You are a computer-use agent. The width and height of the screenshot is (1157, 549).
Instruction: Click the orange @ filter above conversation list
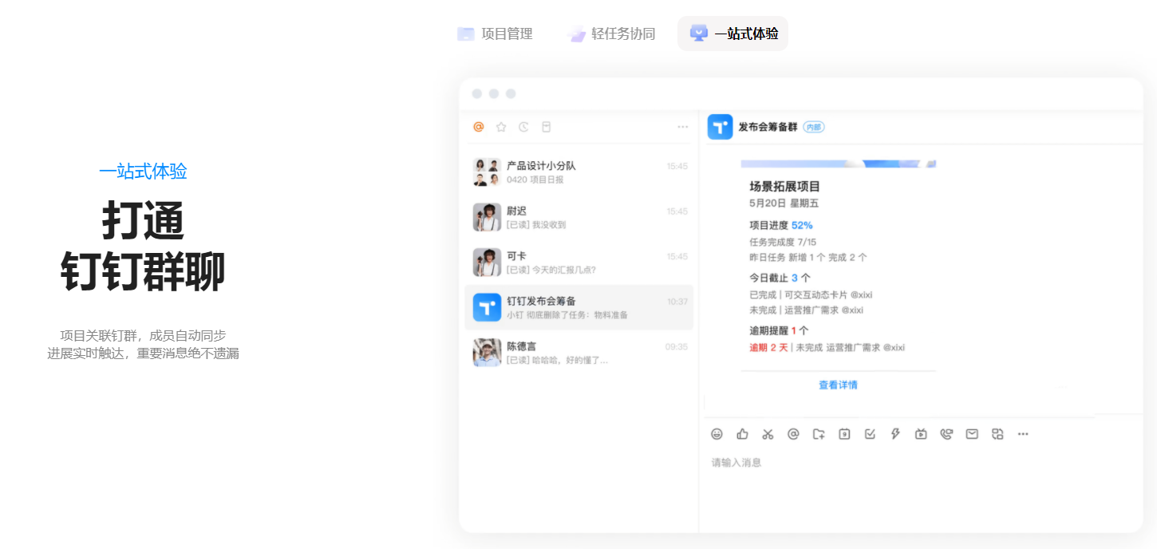click(x=479, y=127)
